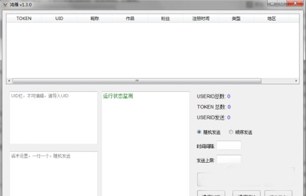Close the 鸿雁 window
Viewport: 306px width, 196px height.
click(295, 3)
